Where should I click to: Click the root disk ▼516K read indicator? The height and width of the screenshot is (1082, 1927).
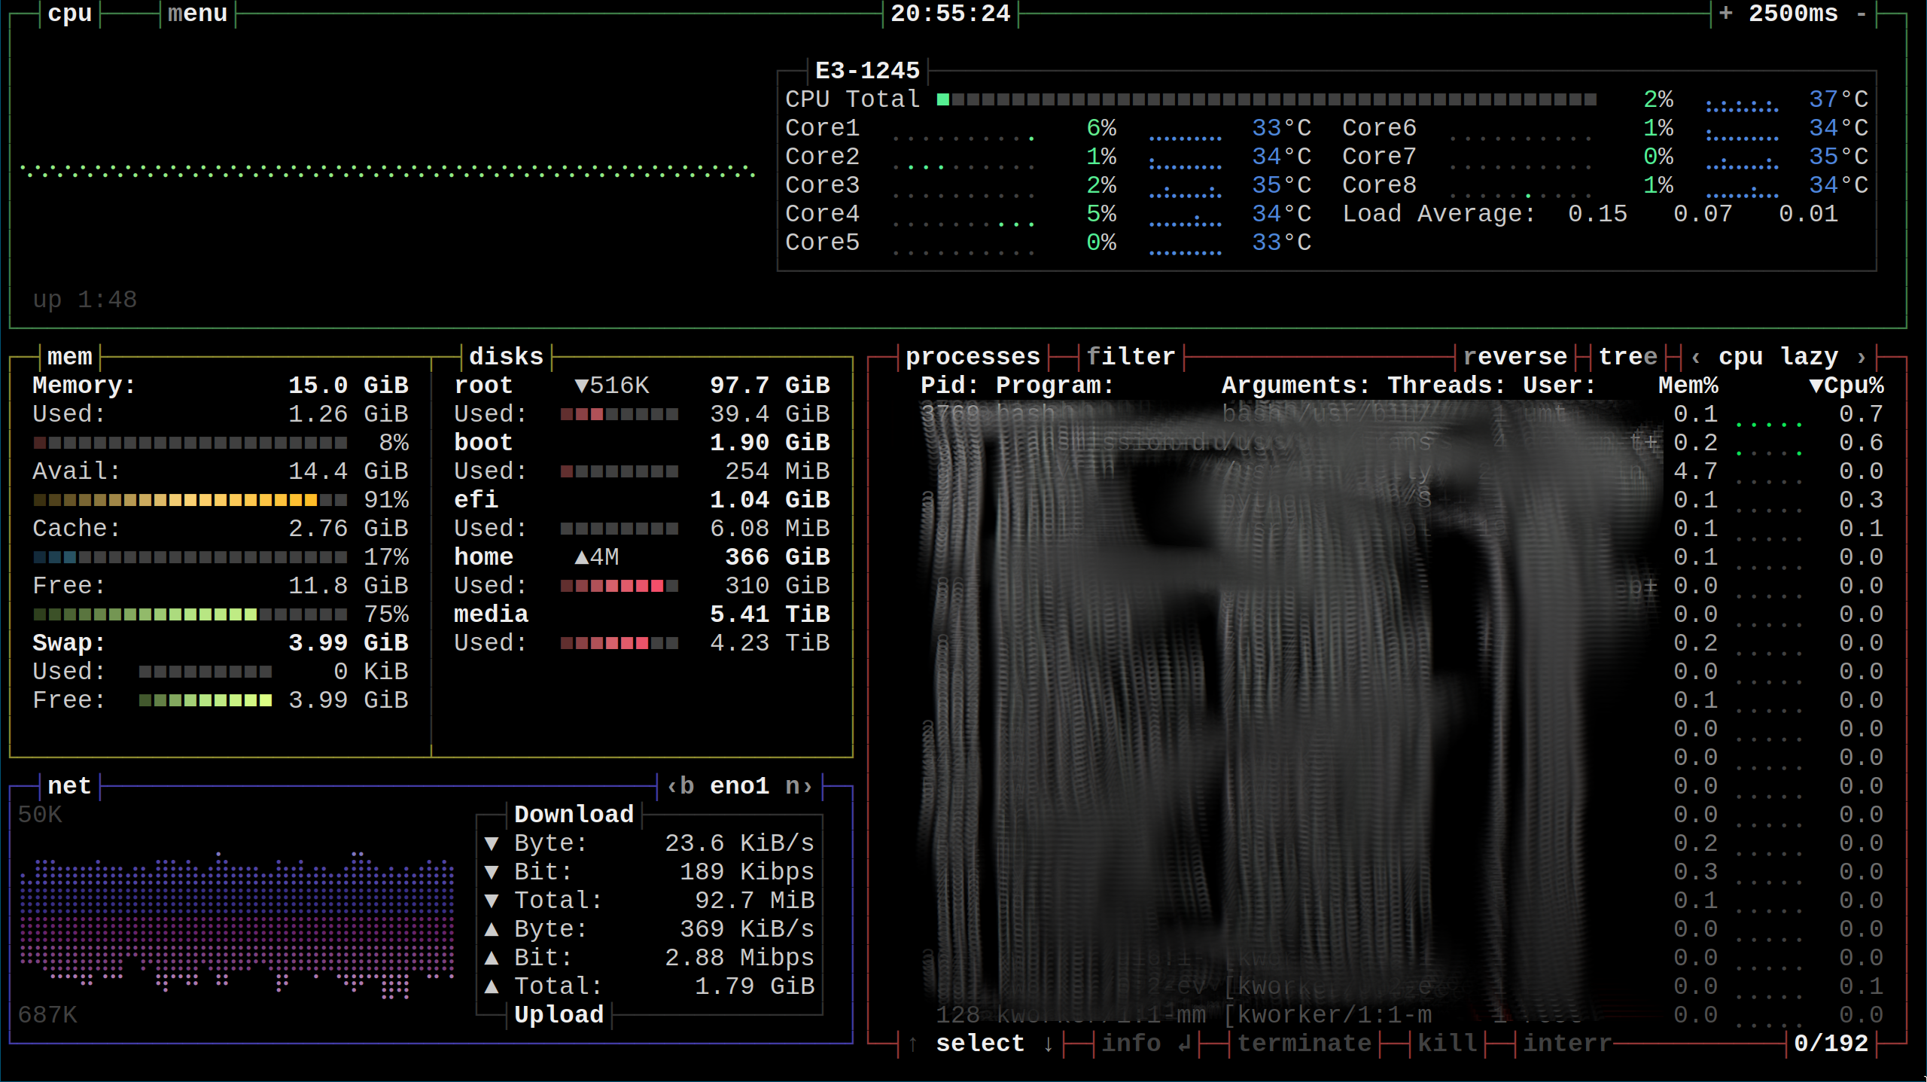tap(612, 386)
